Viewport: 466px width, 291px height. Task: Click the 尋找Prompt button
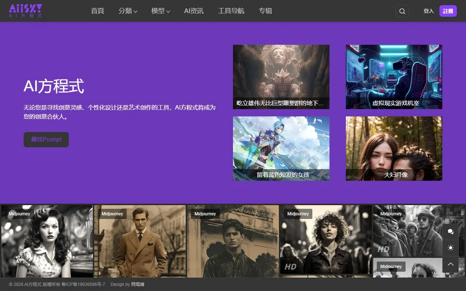click(x=46, y=139)
